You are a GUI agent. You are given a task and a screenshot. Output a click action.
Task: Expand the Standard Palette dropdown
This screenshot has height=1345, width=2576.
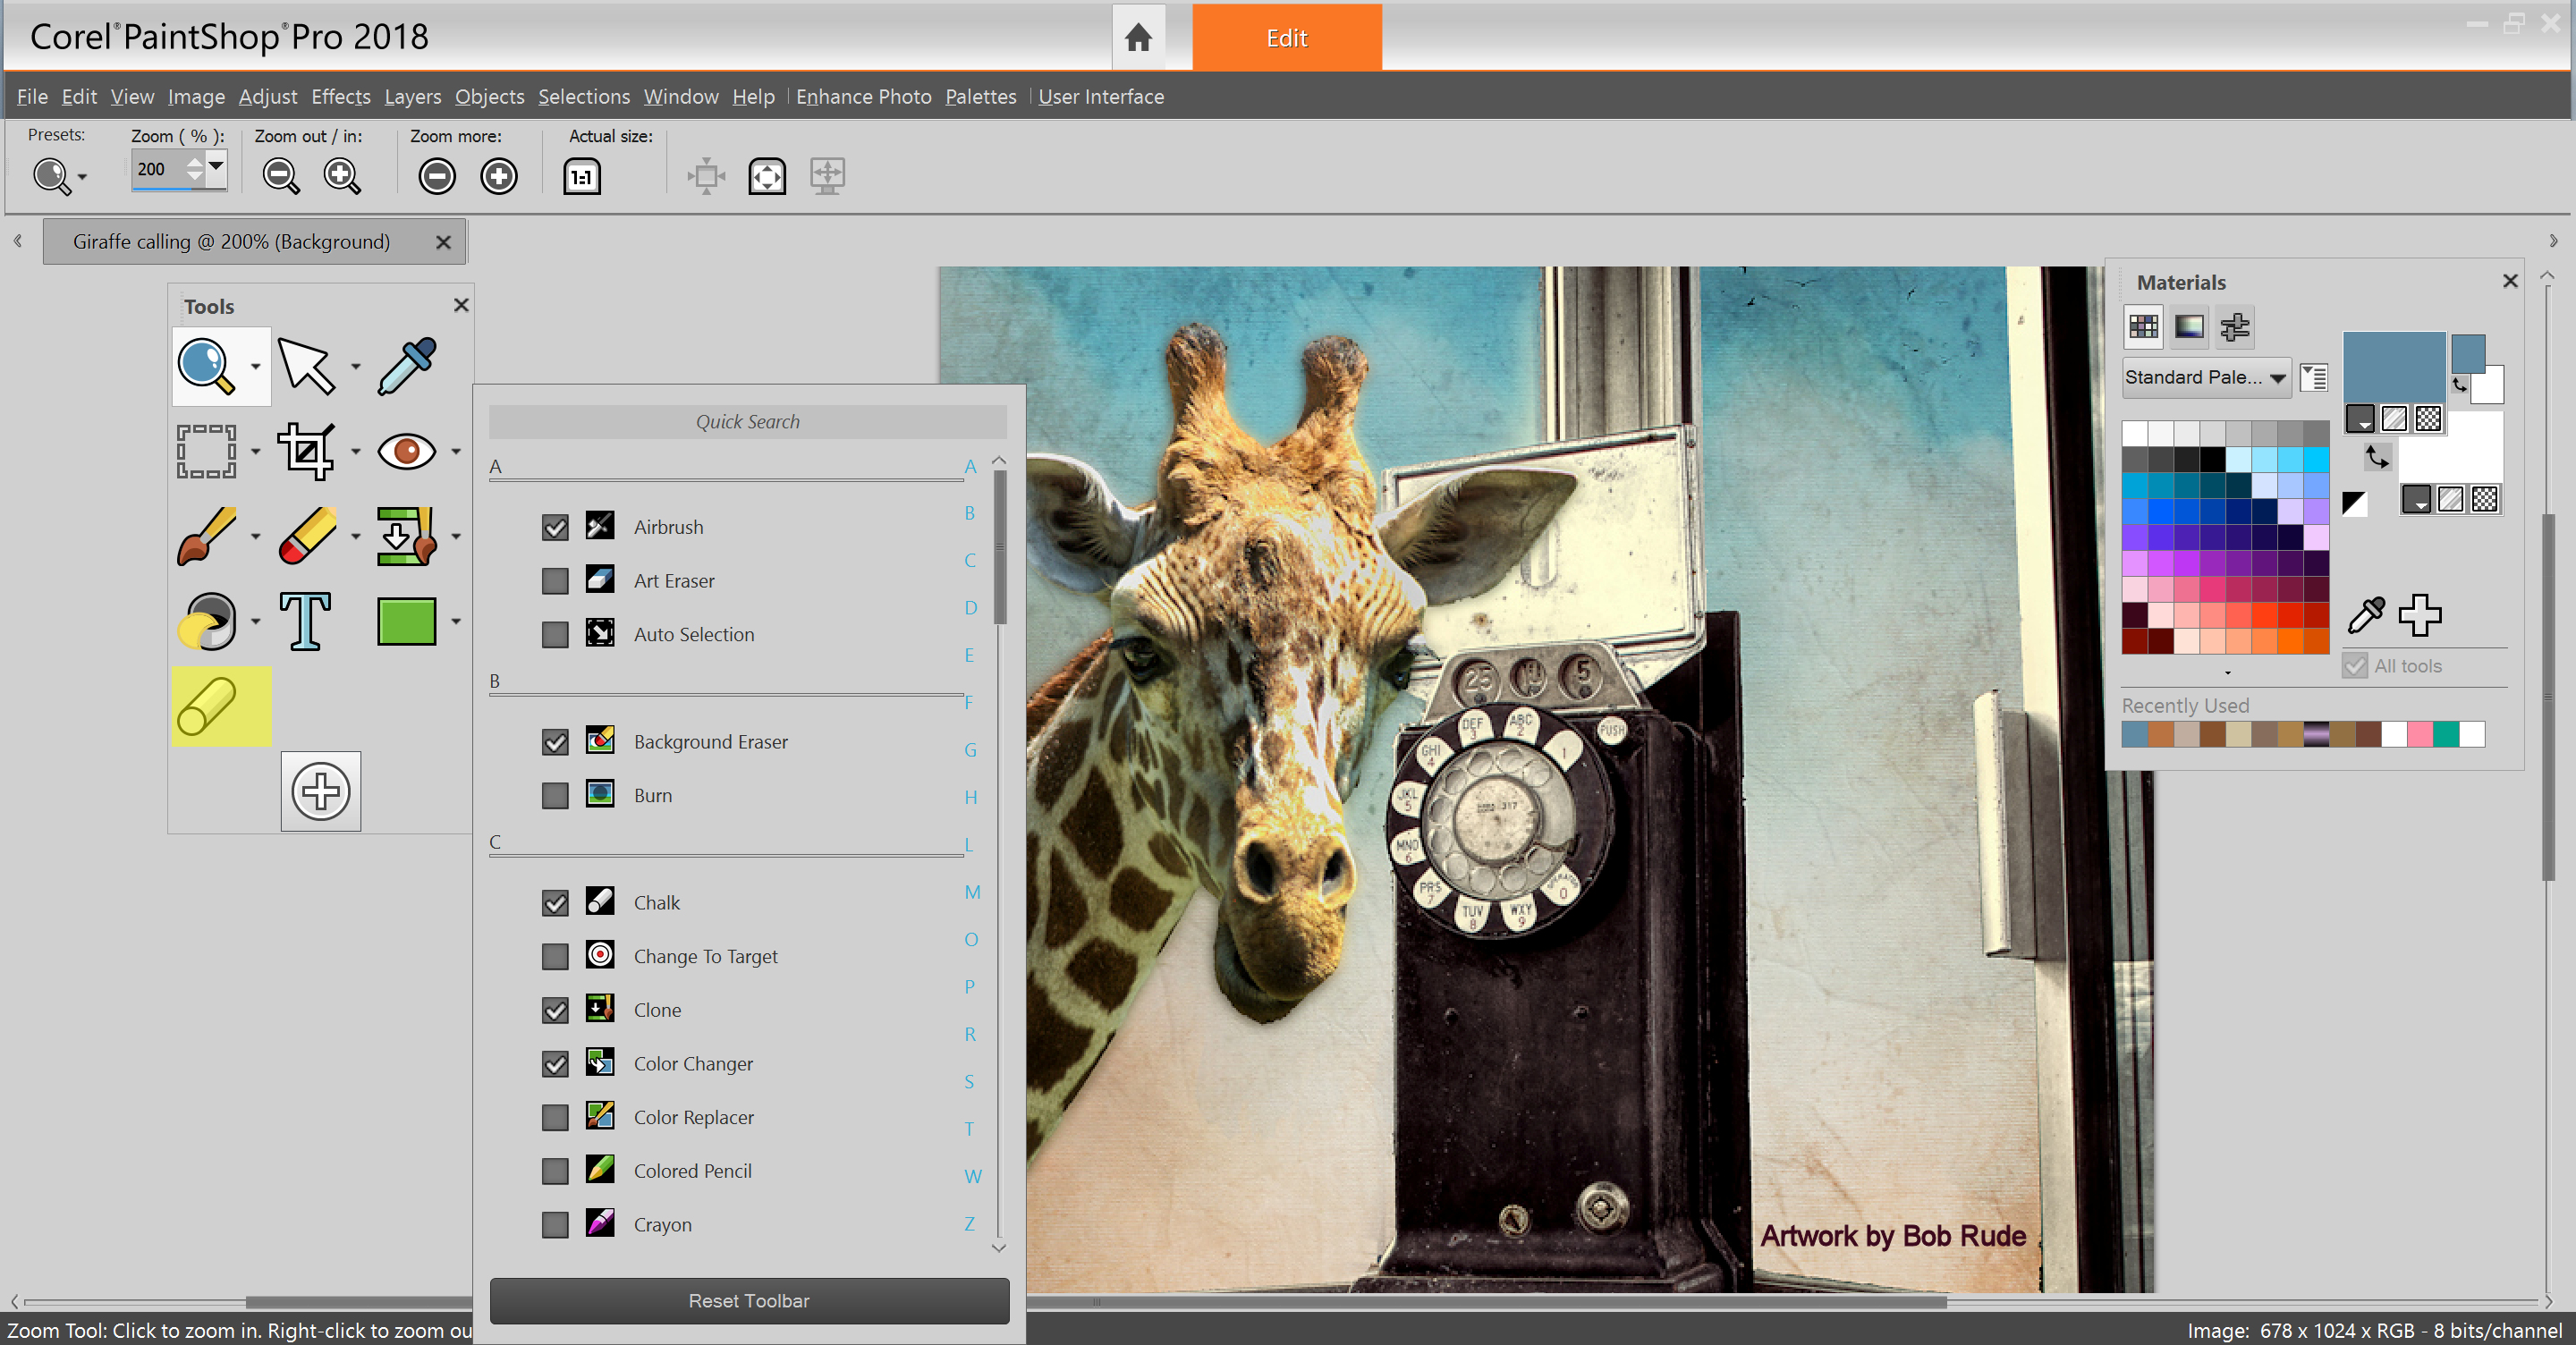click(x=2277, y=378)
